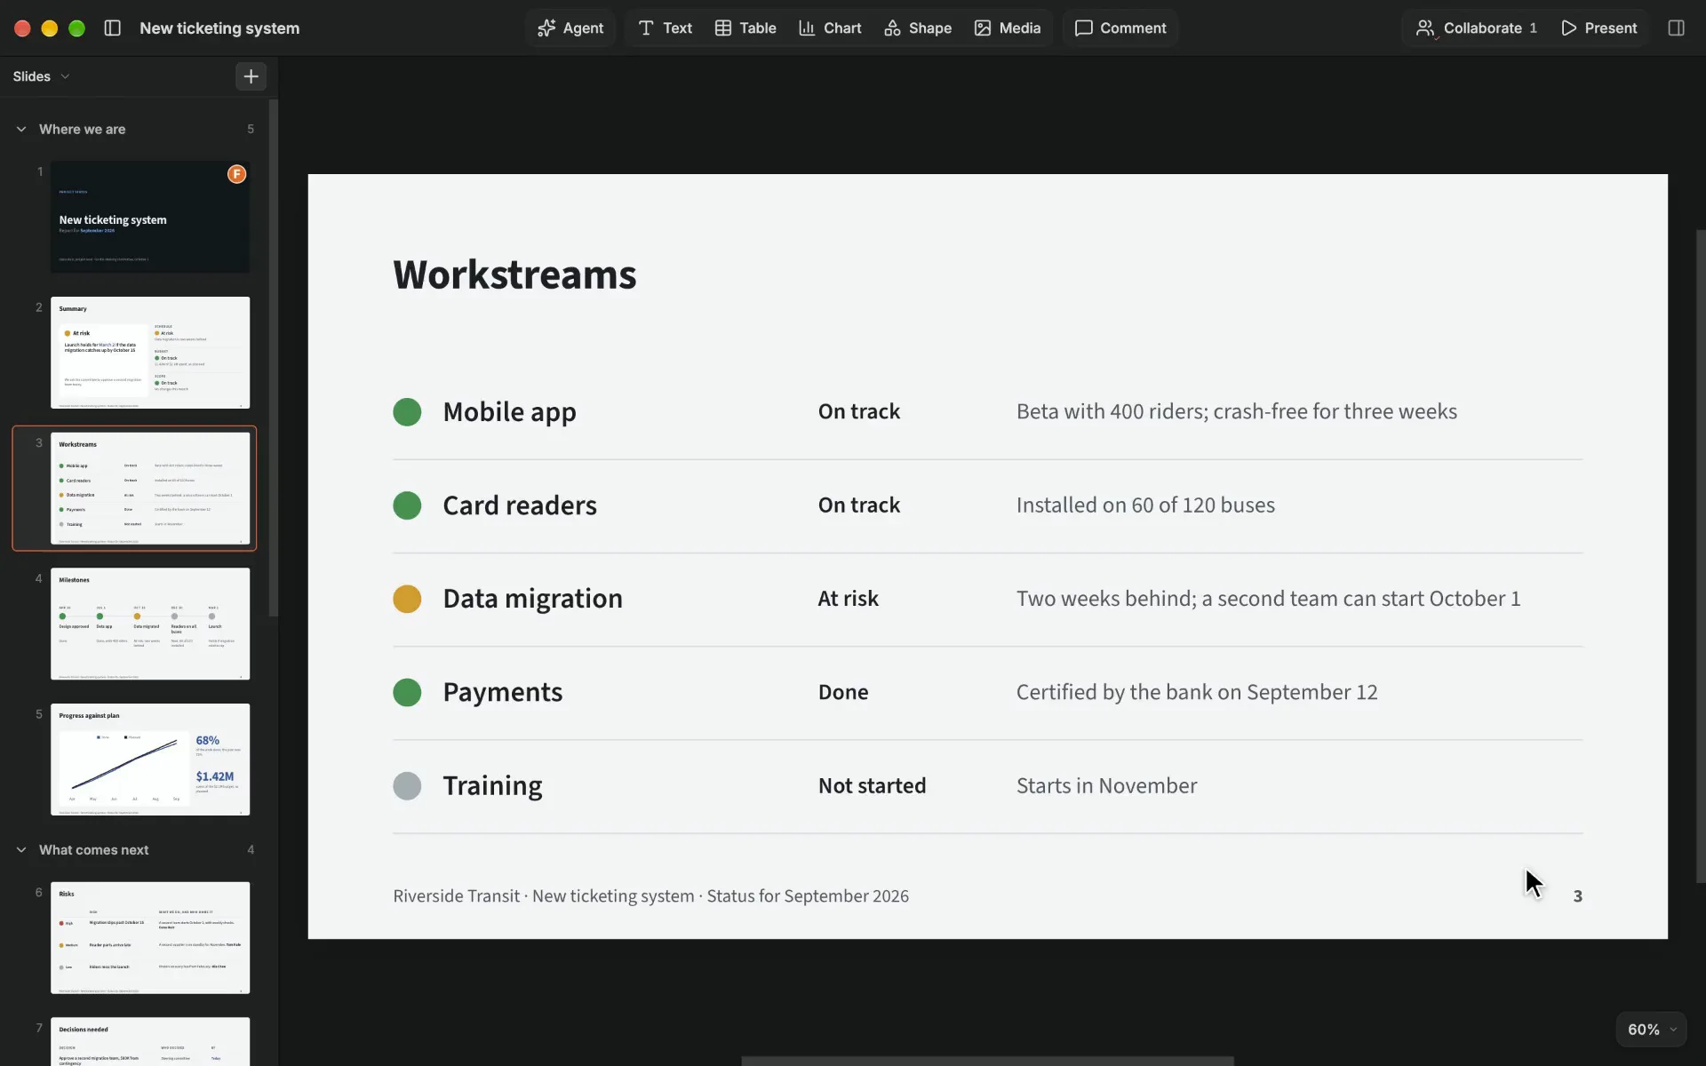Start the presentation with Present
The width and height of the screenshot is (1706, 1066).
(x=1599, y=28)
